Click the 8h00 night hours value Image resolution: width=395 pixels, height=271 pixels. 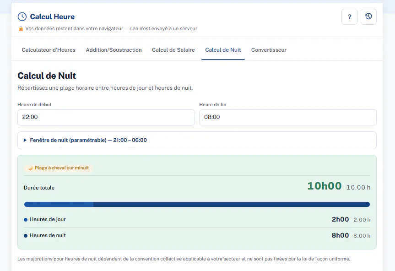point(340,235)
